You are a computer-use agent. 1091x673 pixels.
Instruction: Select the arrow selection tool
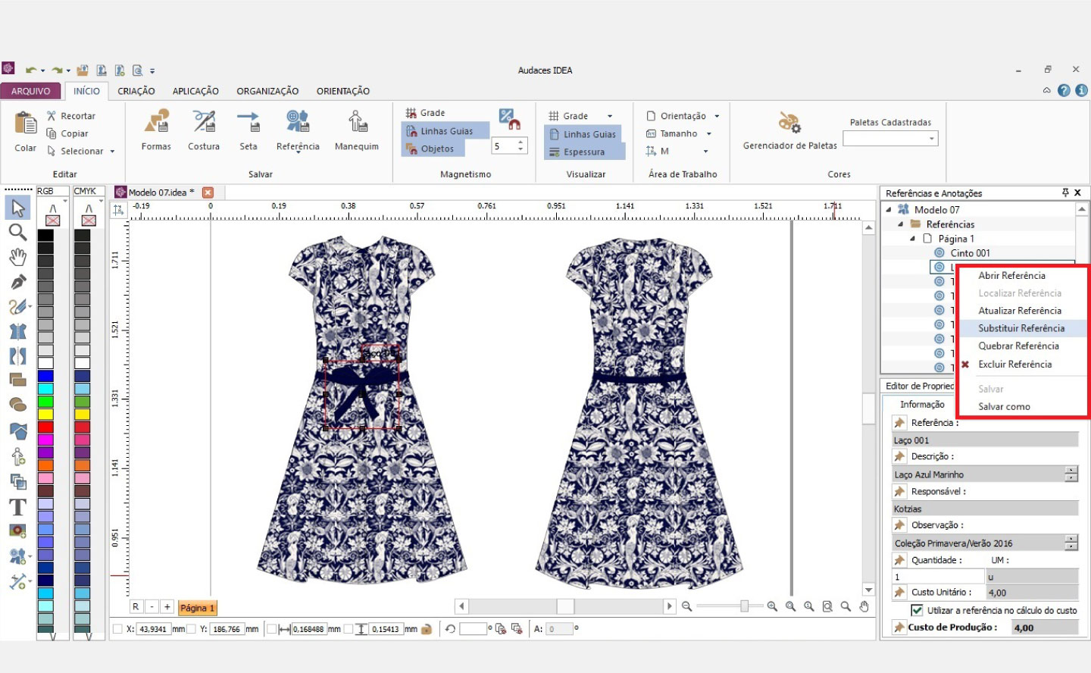click(x=18, y=207)
